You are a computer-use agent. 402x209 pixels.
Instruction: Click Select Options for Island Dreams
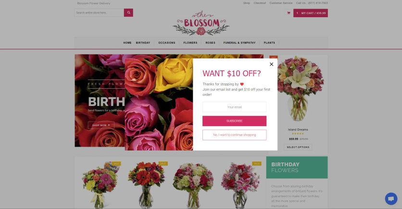point(298,147)
